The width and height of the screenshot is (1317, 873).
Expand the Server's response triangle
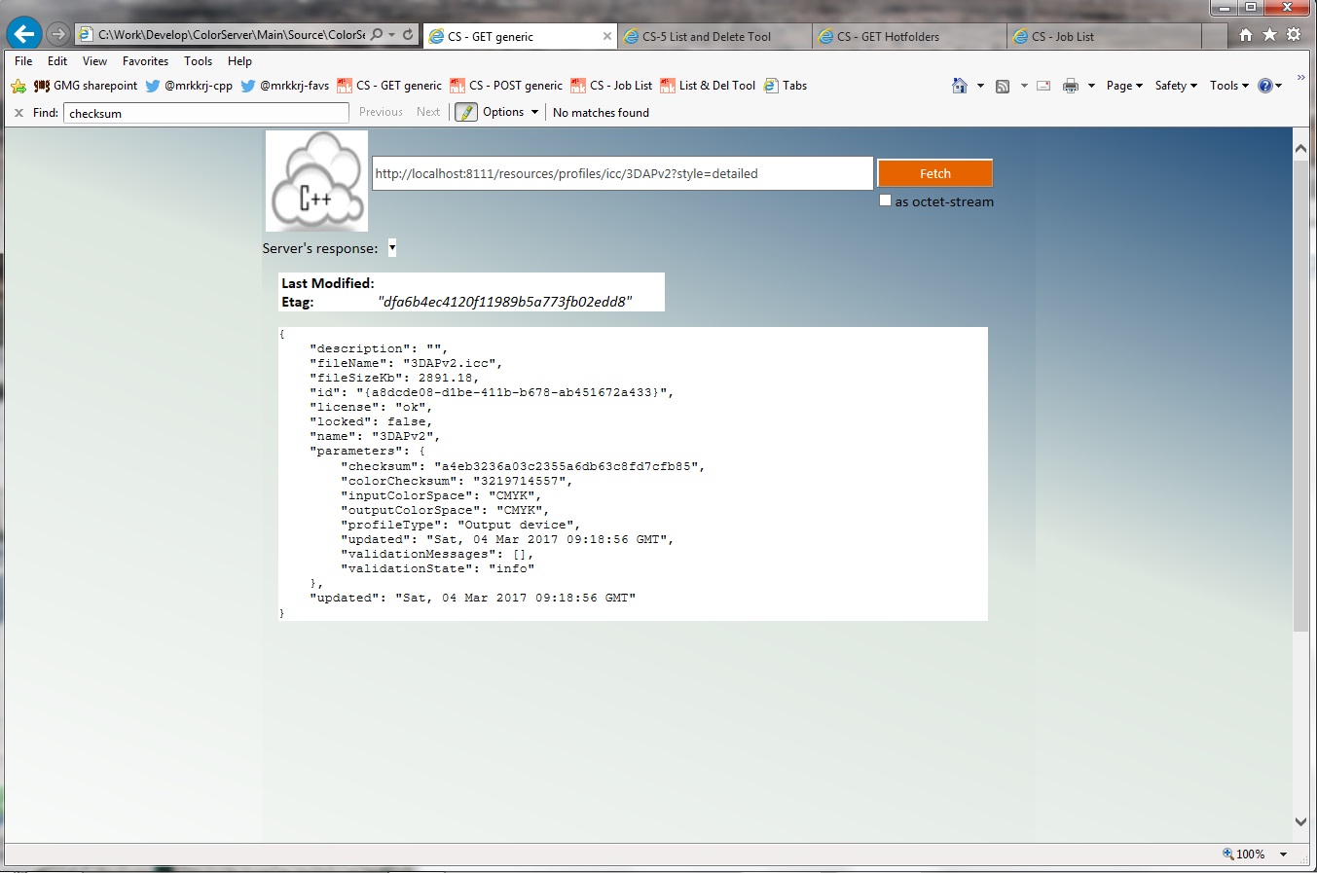coord(392,247)
